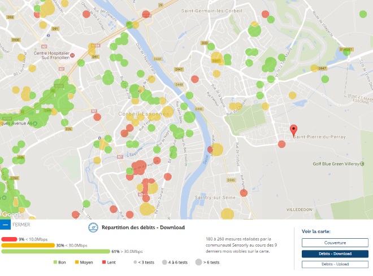373x276 pixels.
Task: Click the VILLEDEDON label on the map
Action: pos(300,210)
